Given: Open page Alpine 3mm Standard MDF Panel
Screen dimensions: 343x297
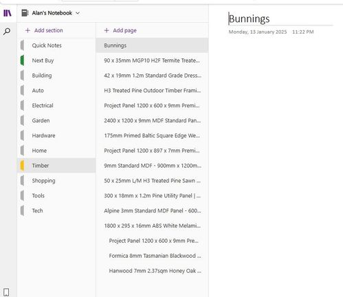Looking at the screenshot, I should click(153, 210).
